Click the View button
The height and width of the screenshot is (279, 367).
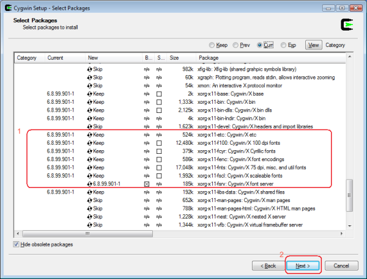pos(313,45)
